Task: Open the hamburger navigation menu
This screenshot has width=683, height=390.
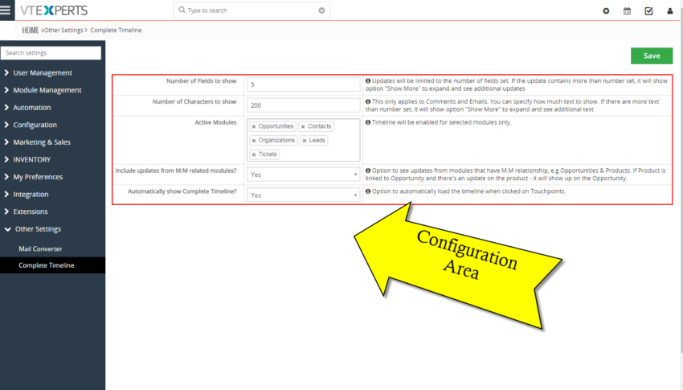Action: click(x=6, y=10)
